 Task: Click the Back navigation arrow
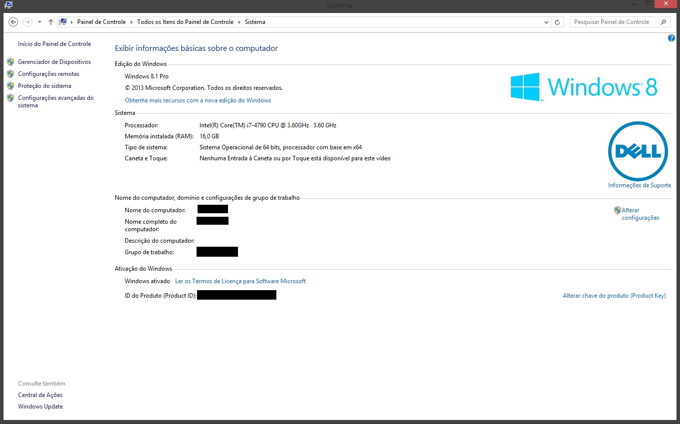pos(13,22)
